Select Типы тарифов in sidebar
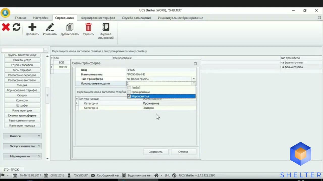323x181 pixels. tap(22, 70)
